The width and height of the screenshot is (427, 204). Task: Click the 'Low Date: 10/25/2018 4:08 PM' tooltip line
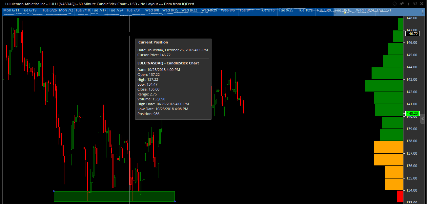pyautogui.click(x=163, y=109)
